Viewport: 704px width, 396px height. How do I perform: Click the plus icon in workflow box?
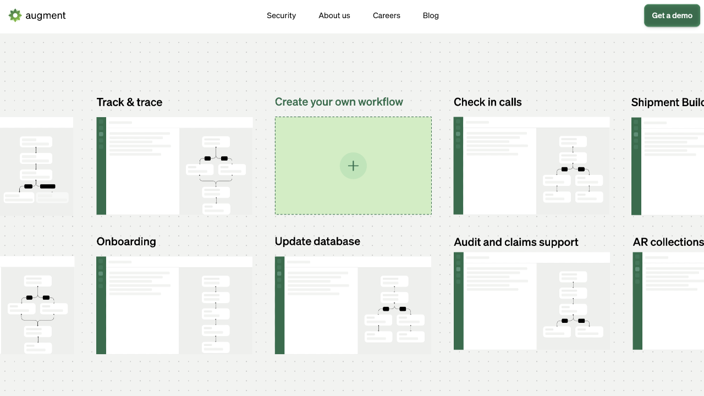[x=353, y=166]
